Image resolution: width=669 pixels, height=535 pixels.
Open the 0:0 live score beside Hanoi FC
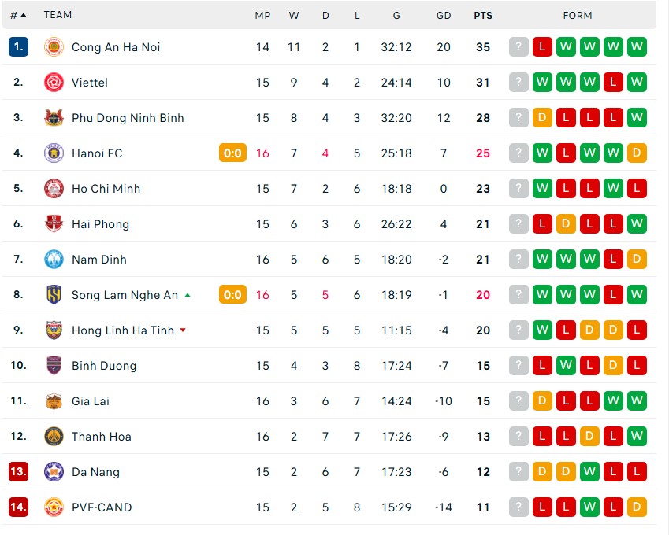(x=232, y=153)
